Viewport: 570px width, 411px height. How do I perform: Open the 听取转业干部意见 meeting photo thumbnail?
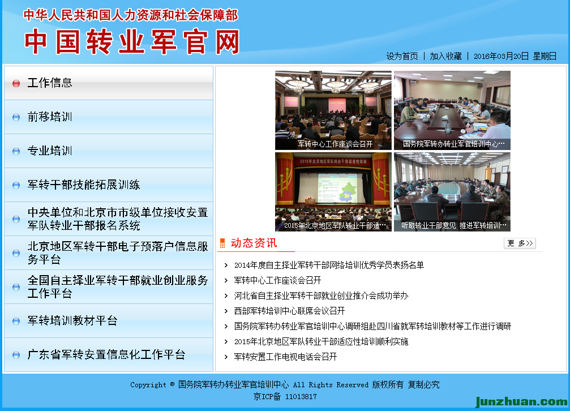point(452,191)
